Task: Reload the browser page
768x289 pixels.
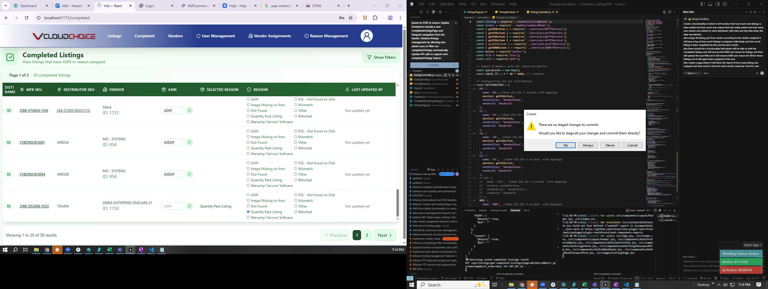Action: tap(27, 18)
